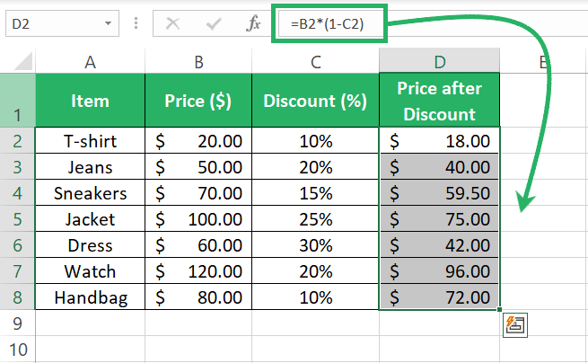Select the $59.50 result cell
The image size is (588, 363).
[x=440, y=192]
